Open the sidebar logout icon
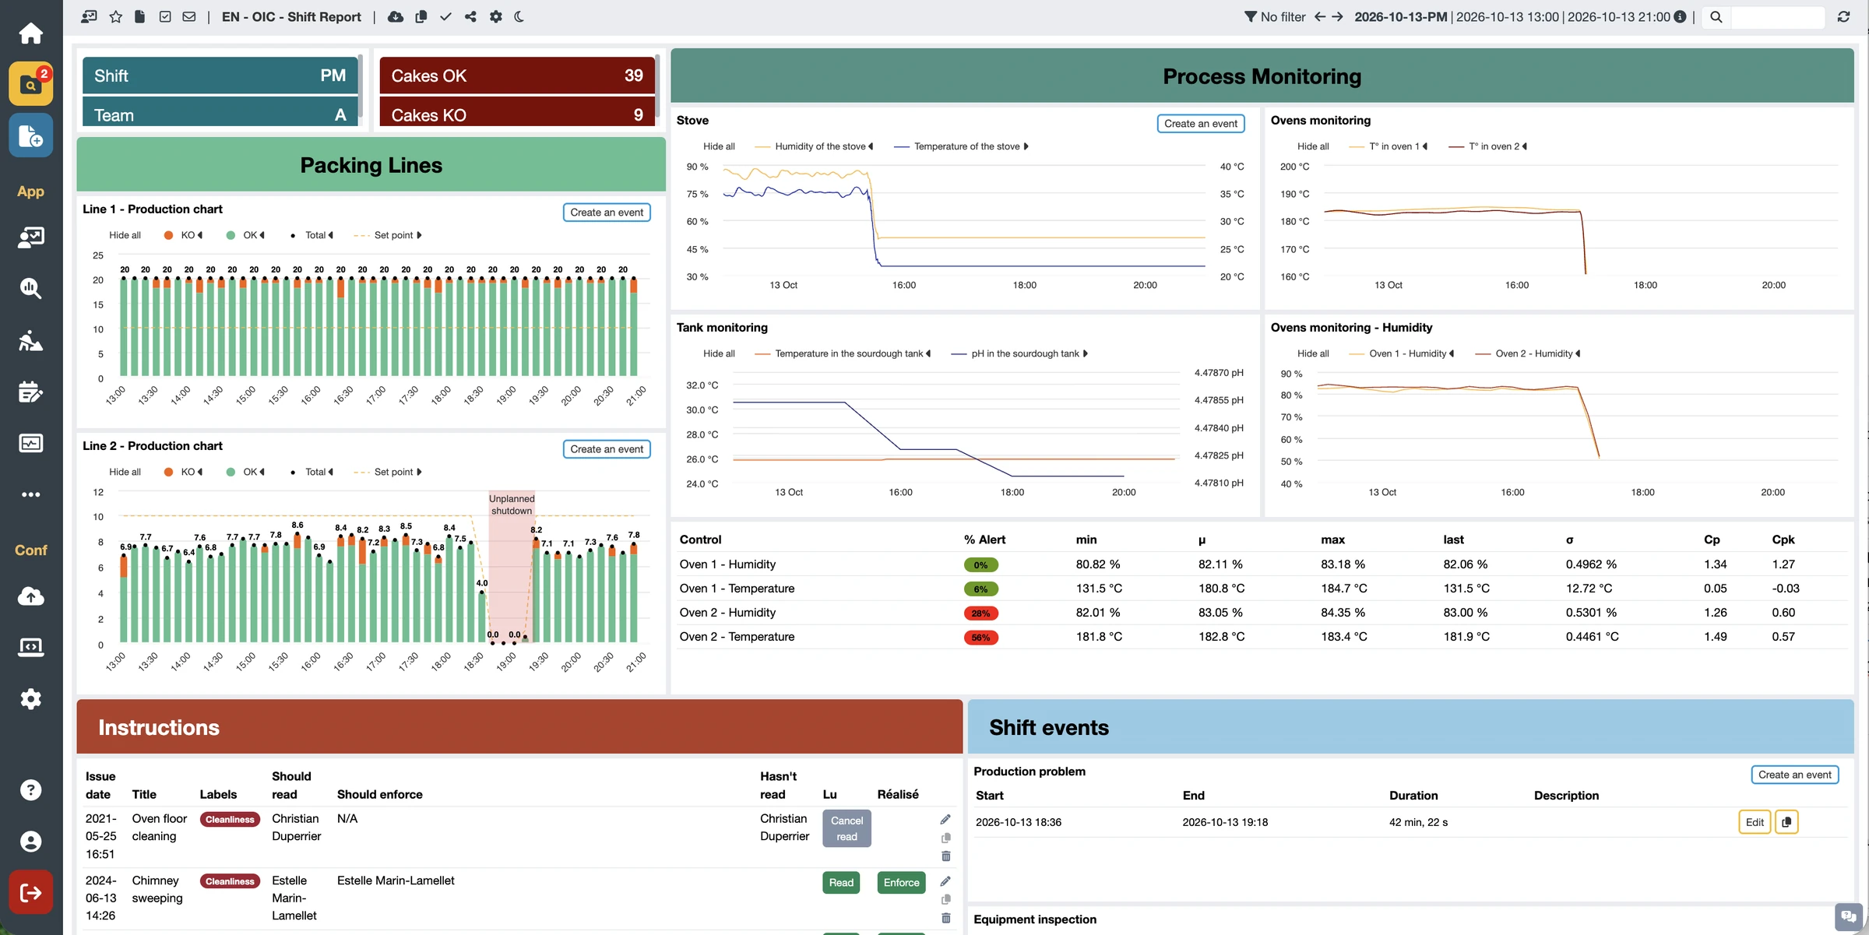Image resolution: width=1869 pixels, height=935 pixels. (30, 892)
